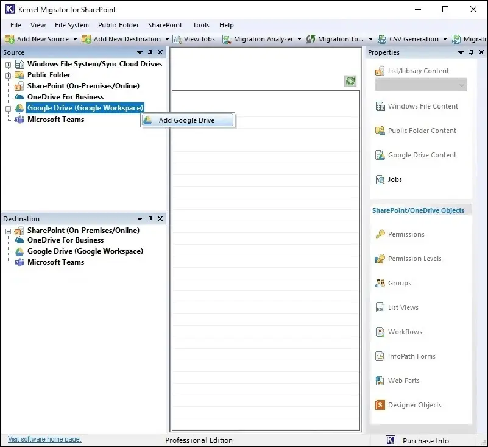488x447 pixels.
Task: Select Google Drive (Google Workspace) in Destination tree
Action: [85, 251]
